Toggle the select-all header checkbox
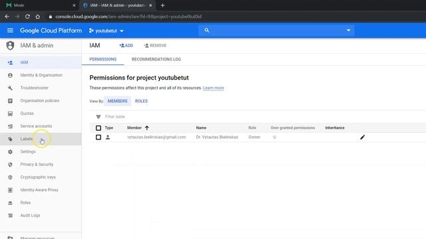Screen dimensions: 426x239 point(99,127)
